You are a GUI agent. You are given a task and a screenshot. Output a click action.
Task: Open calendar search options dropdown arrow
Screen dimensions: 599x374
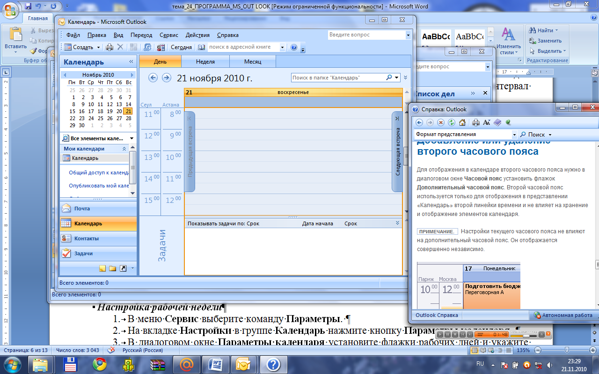click(x=397, y=78)
